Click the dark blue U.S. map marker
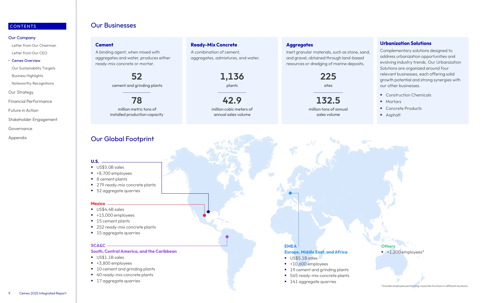The width and height of the screenshot is (485, 303). click(x=208, y=212)
